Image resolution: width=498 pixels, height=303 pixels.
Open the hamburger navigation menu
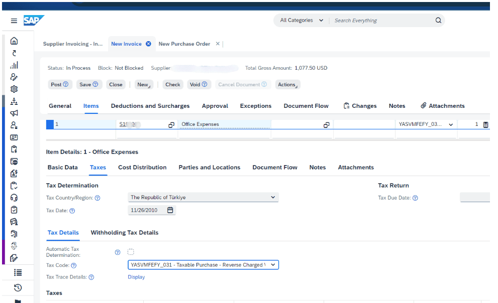point(14,21)
